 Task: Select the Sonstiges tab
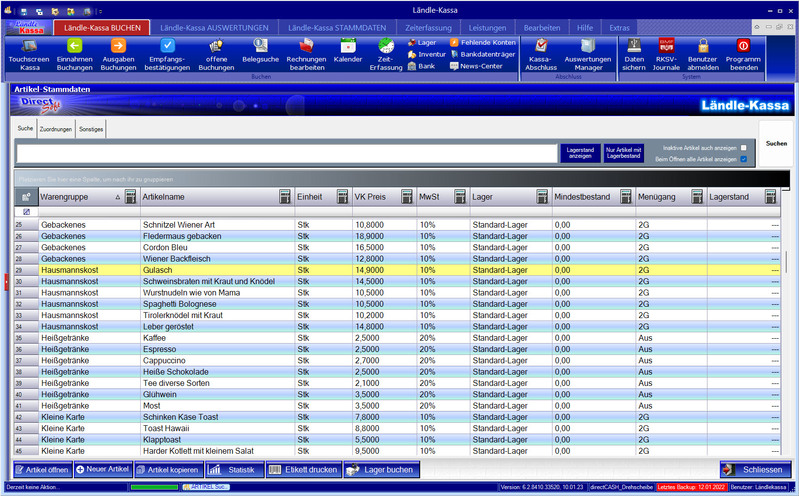91,129
